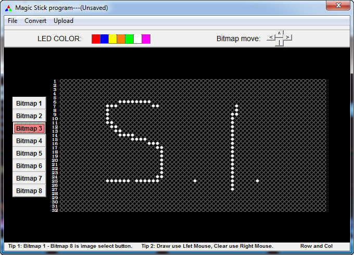Click the 'Bitmap move:' label
354x255 pixels.
tap(238, 39)
